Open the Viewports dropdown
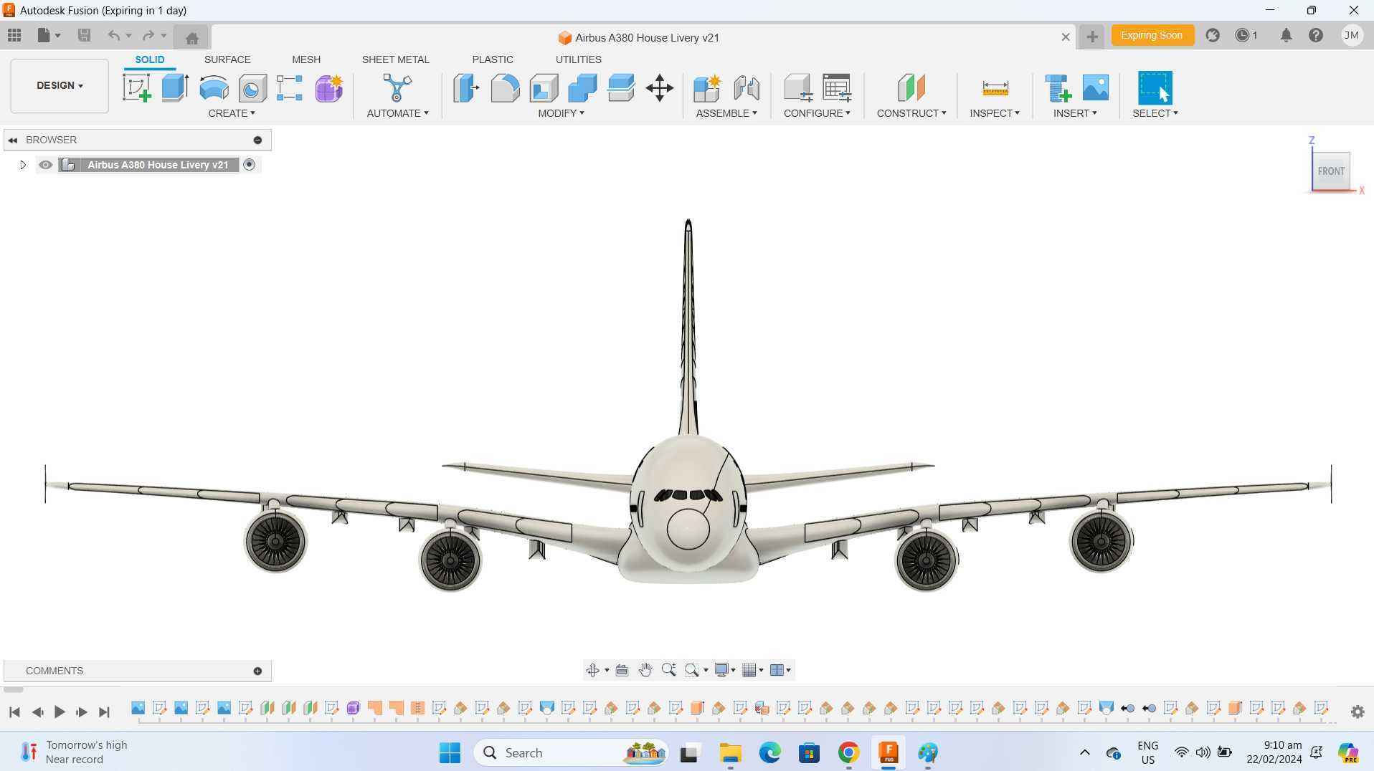Viewport: 1374px width, 771px height. click(x=780, y=670)
